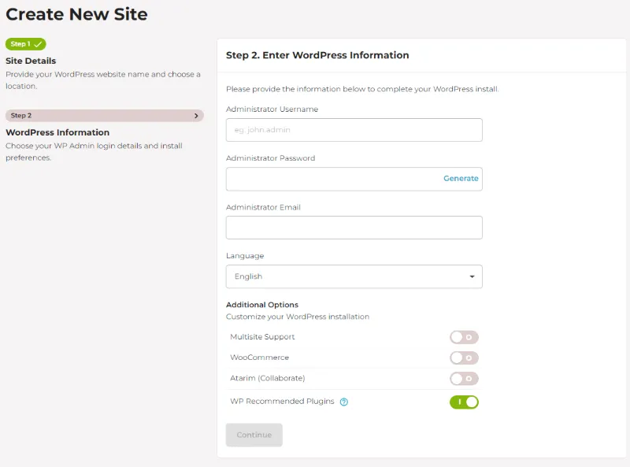Viewport: 630px width, 467px height.
Task: Expand the English language selector
Action: pos(354,276)
